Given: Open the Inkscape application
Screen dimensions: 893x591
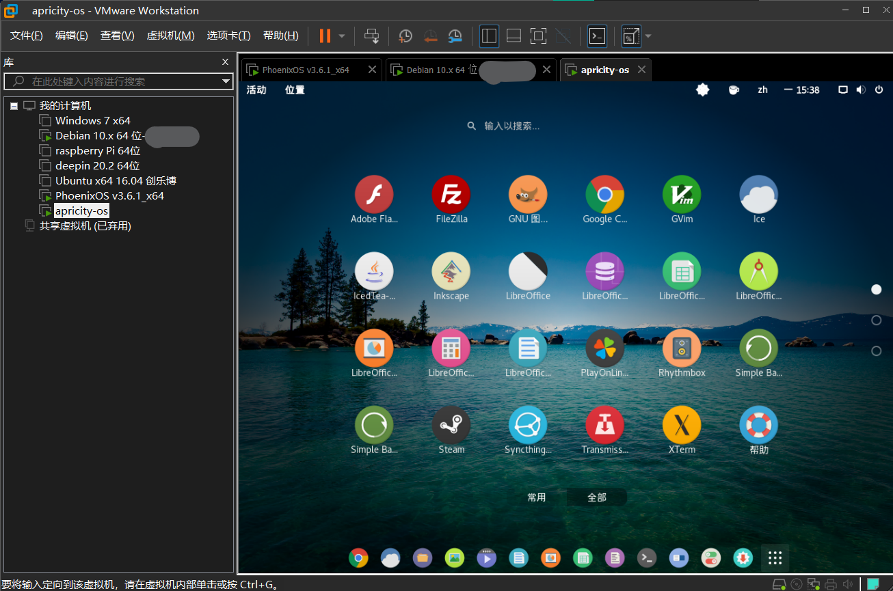Looking at the screenshot, I should (x=451, y=271).
